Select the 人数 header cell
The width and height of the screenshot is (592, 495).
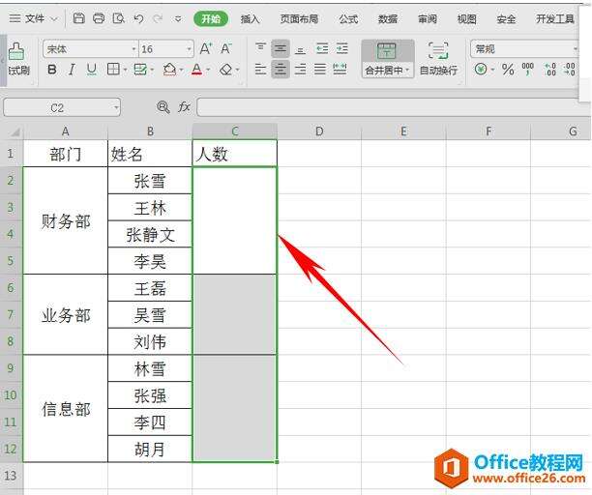click(x=234, y=154)
